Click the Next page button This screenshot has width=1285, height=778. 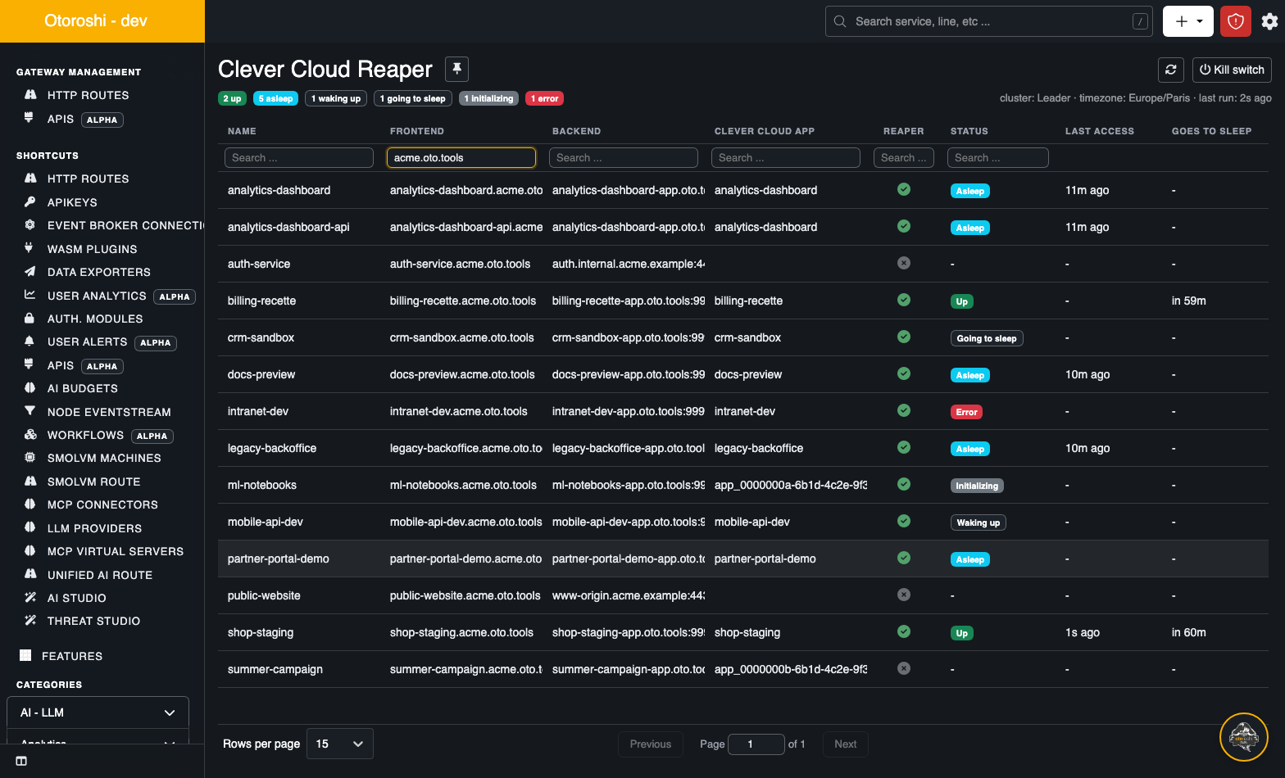click(x=845, y=744)
